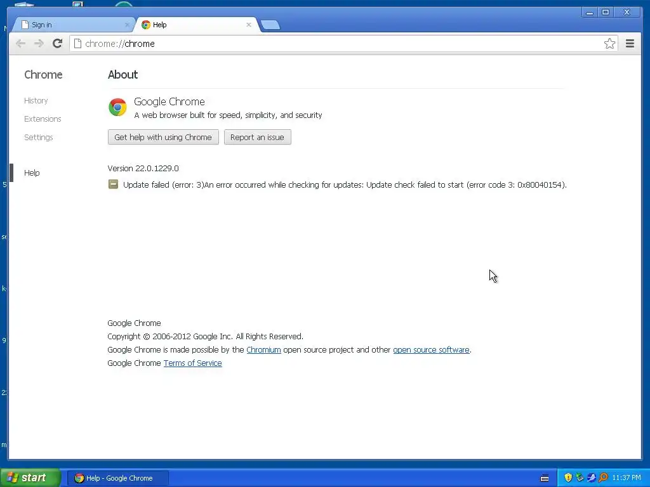Open the Chromium link
The width and height of the screenshot is (650, 487).
pos(263,350)
